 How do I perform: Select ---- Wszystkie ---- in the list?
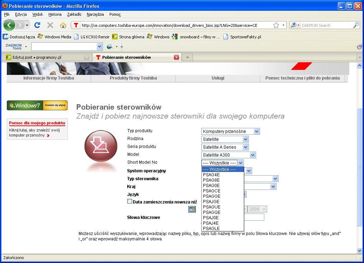[x=223, y=169]
